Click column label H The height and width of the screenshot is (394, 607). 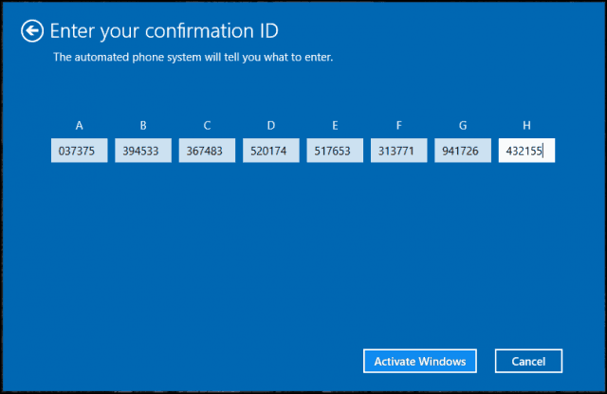tap(526, 125)
